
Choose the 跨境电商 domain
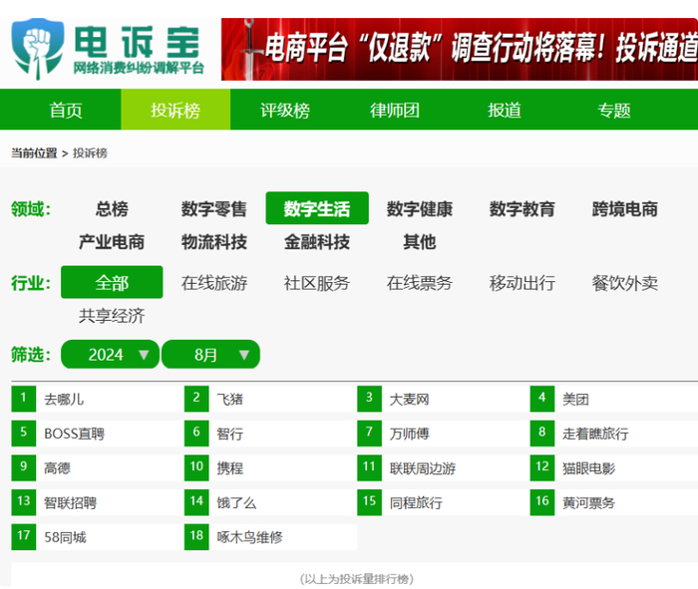(x=624, y=208)
